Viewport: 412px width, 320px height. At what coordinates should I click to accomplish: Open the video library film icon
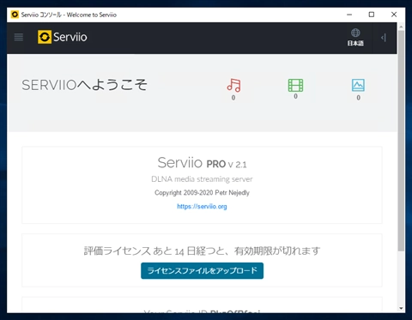295,85
